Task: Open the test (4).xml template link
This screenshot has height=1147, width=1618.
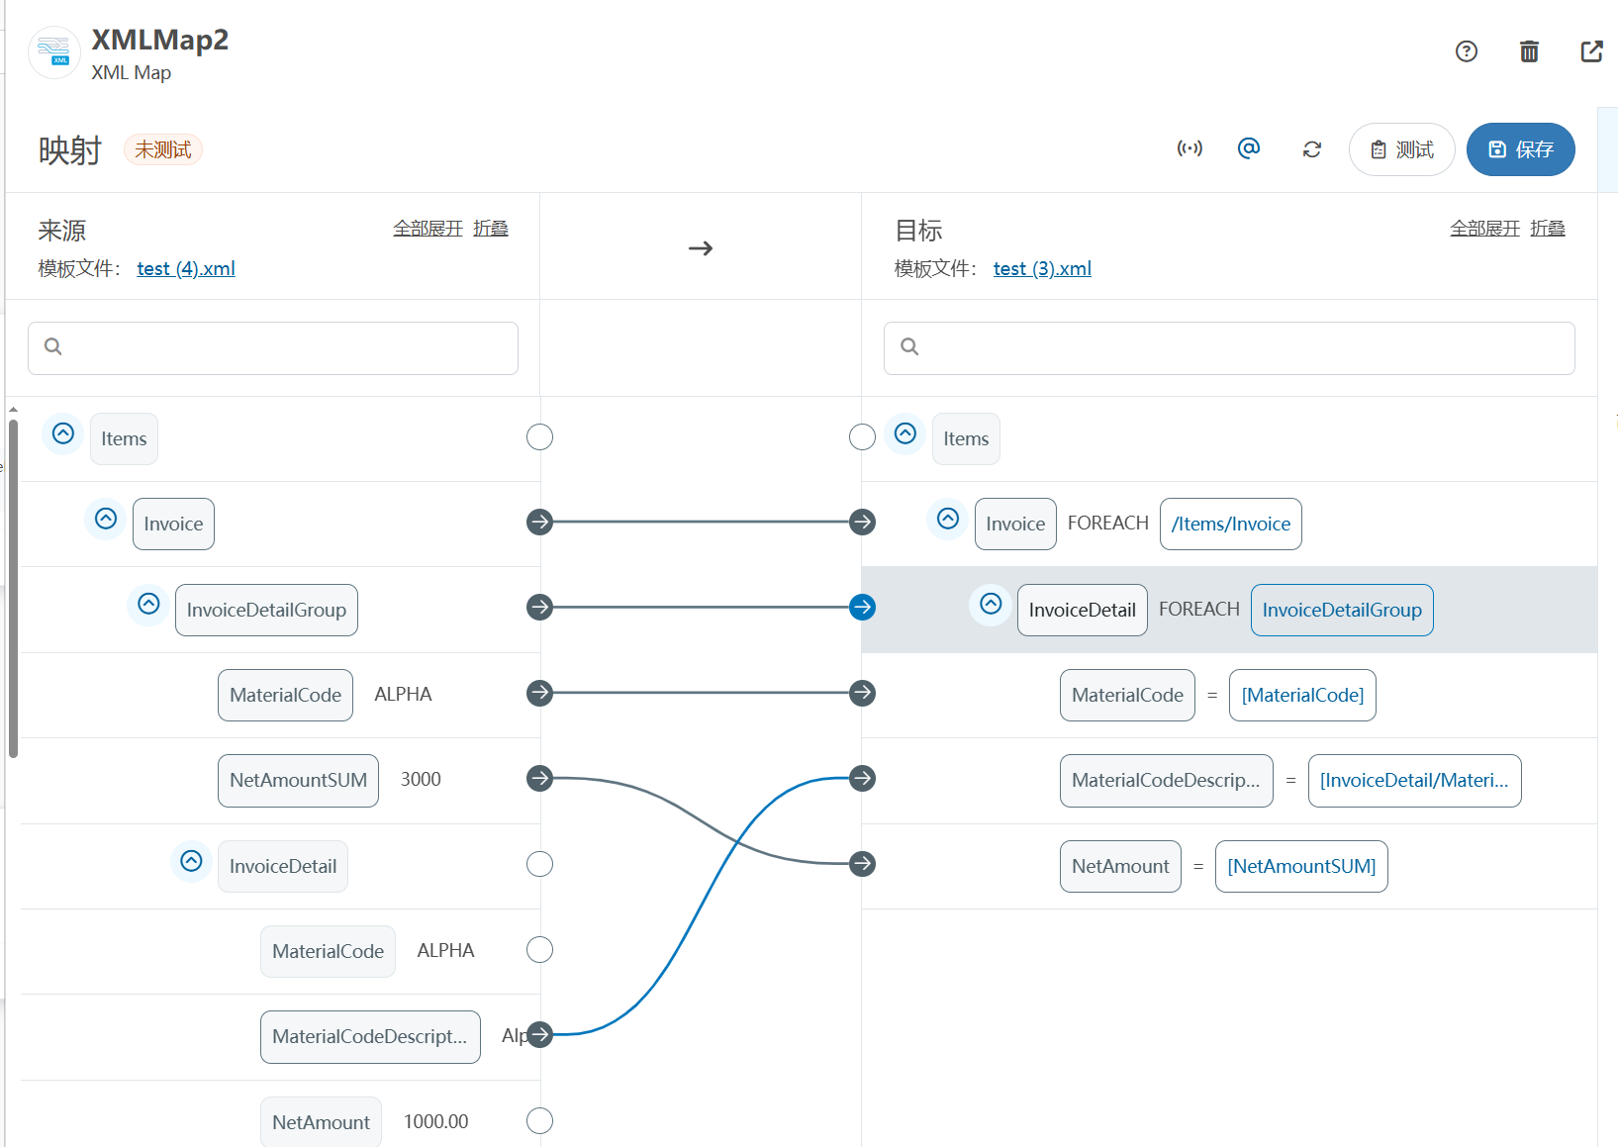Action: point(186,269)
